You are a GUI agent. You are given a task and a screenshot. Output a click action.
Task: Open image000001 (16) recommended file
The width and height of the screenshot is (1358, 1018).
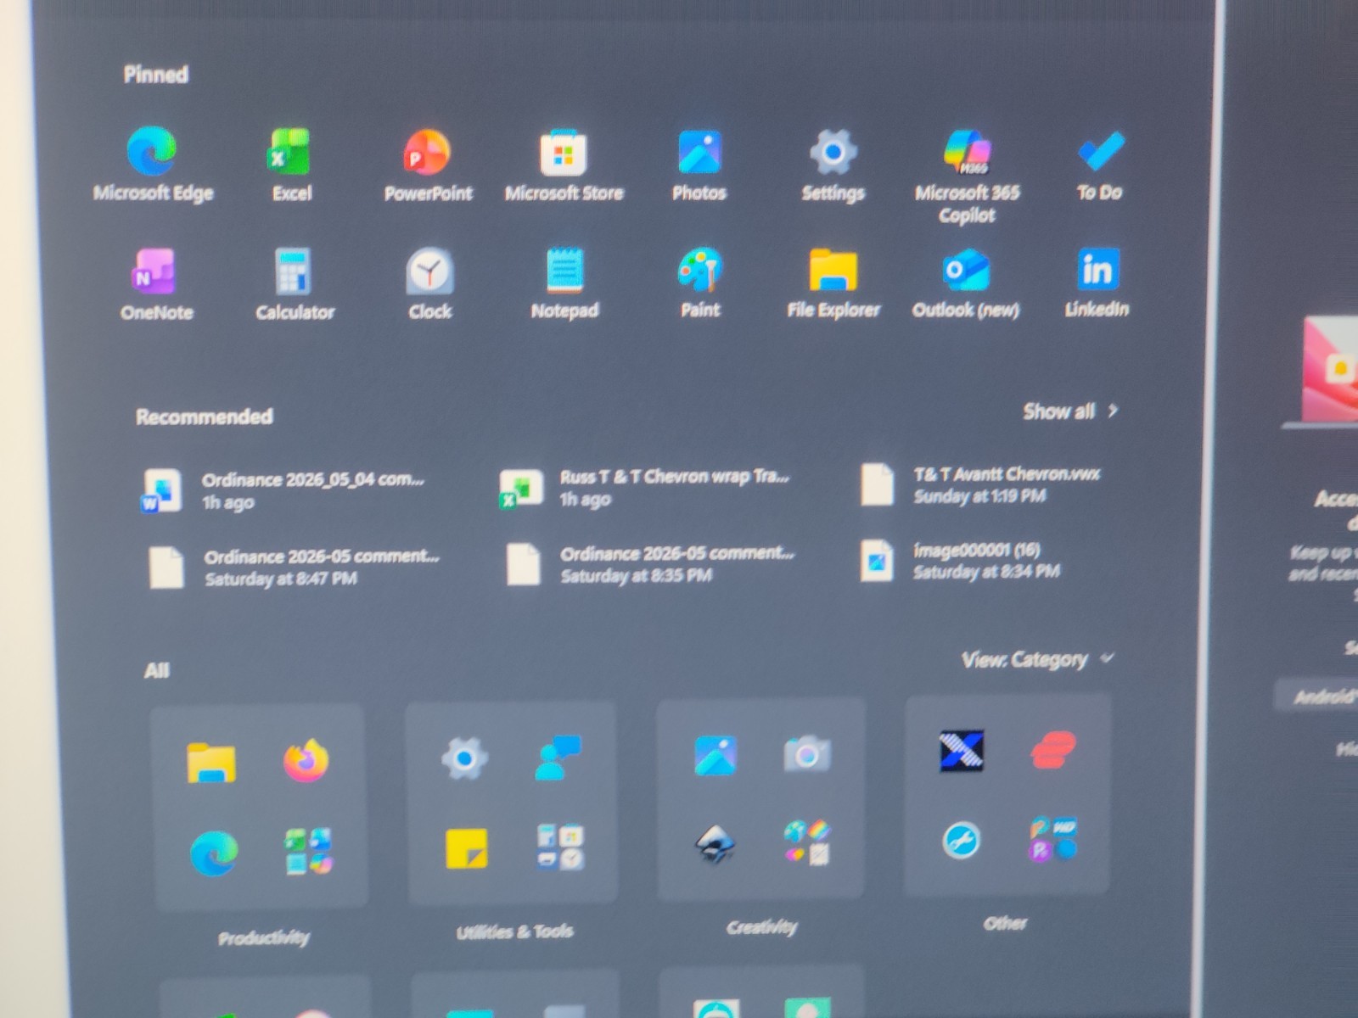pos(961,561)
